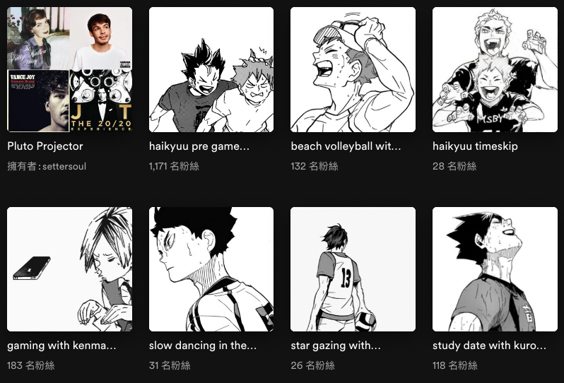
Task: Click the Pluto Projector title
Action: [45, 146]
